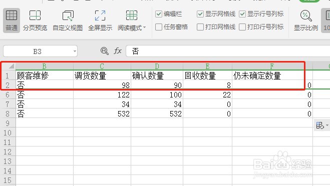Screen dimensions: 330x186
Task: Click the cell containing 34 in column D
Action: coord(157,104)
